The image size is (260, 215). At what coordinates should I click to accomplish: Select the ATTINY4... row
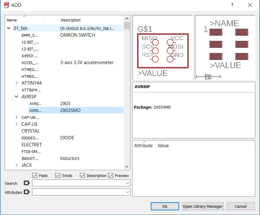pyautogui.click(x=64, y=90)
